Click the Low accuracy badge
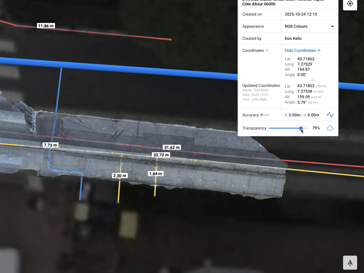364x273 pixels. [x=267, y=115]
